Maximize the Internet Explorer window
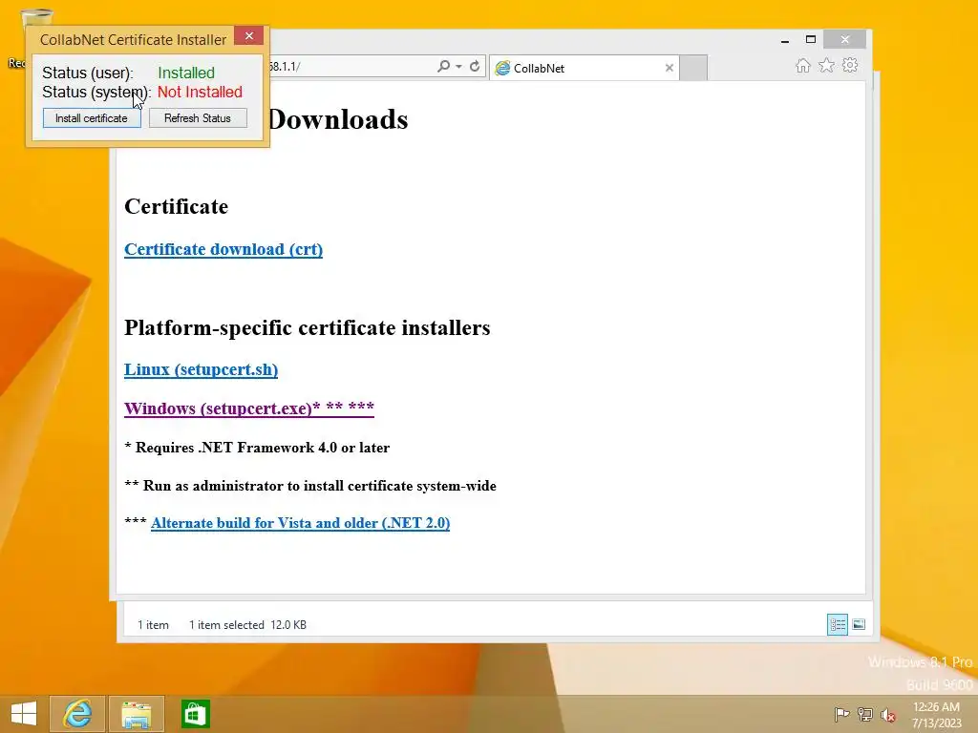978x733 pixels. [x=811, y=40]
